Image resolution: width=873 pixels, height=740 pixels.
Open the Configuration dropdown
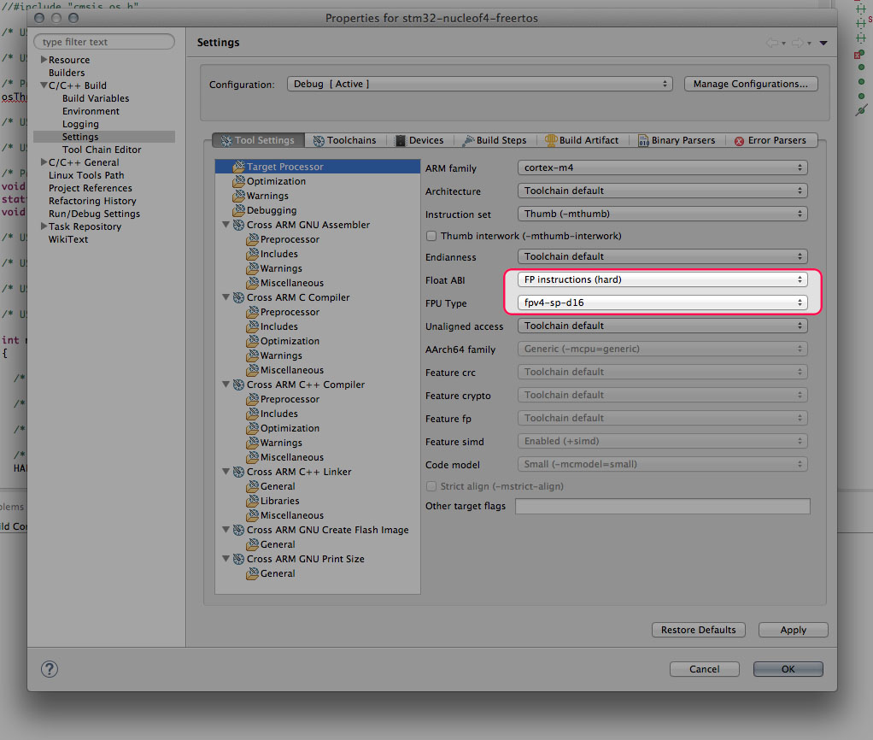[x=480, y=84]
